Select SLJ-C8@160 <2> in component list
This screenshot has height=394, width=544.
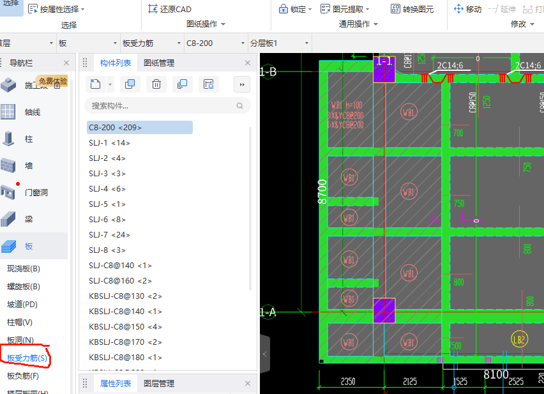pyautogui.click(x=121, y=280)
